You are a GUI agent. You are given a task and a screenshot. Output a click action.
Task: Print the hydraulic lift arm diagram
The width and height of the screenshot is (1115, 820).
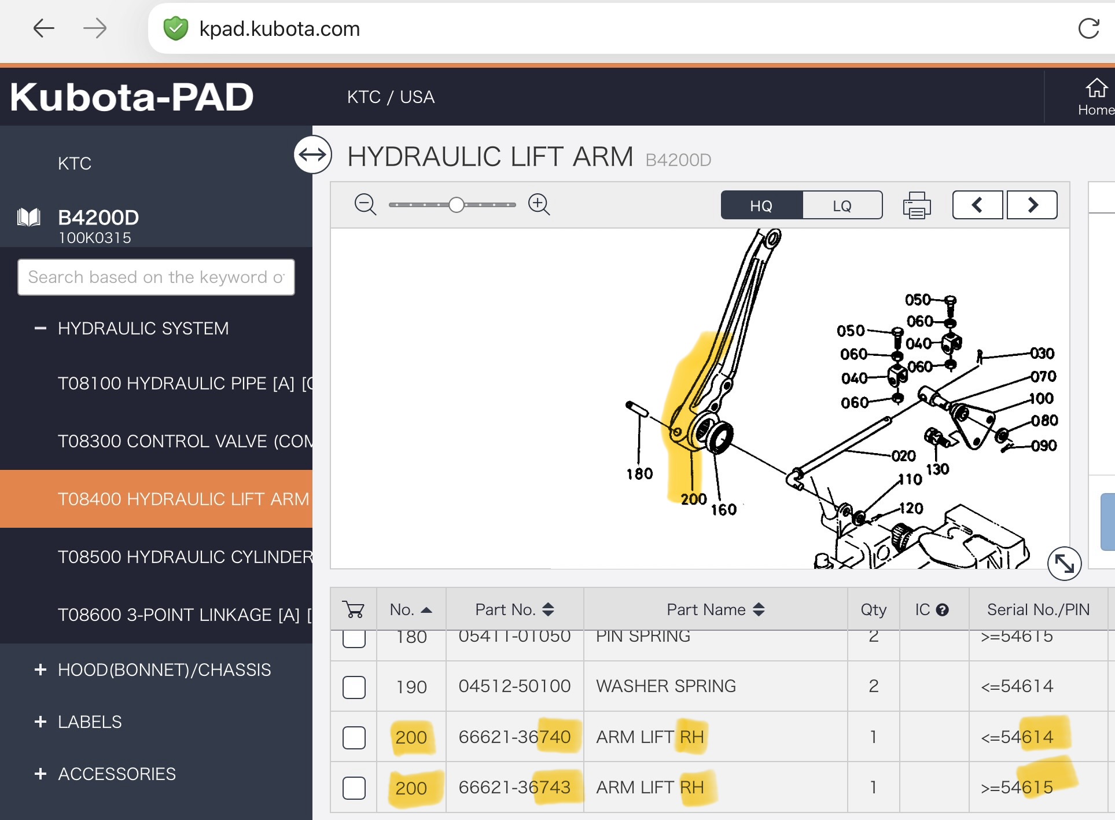917,205
